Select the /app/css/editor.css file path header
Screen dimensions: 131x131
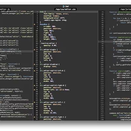pyautogui.click(x=65, y=9)
